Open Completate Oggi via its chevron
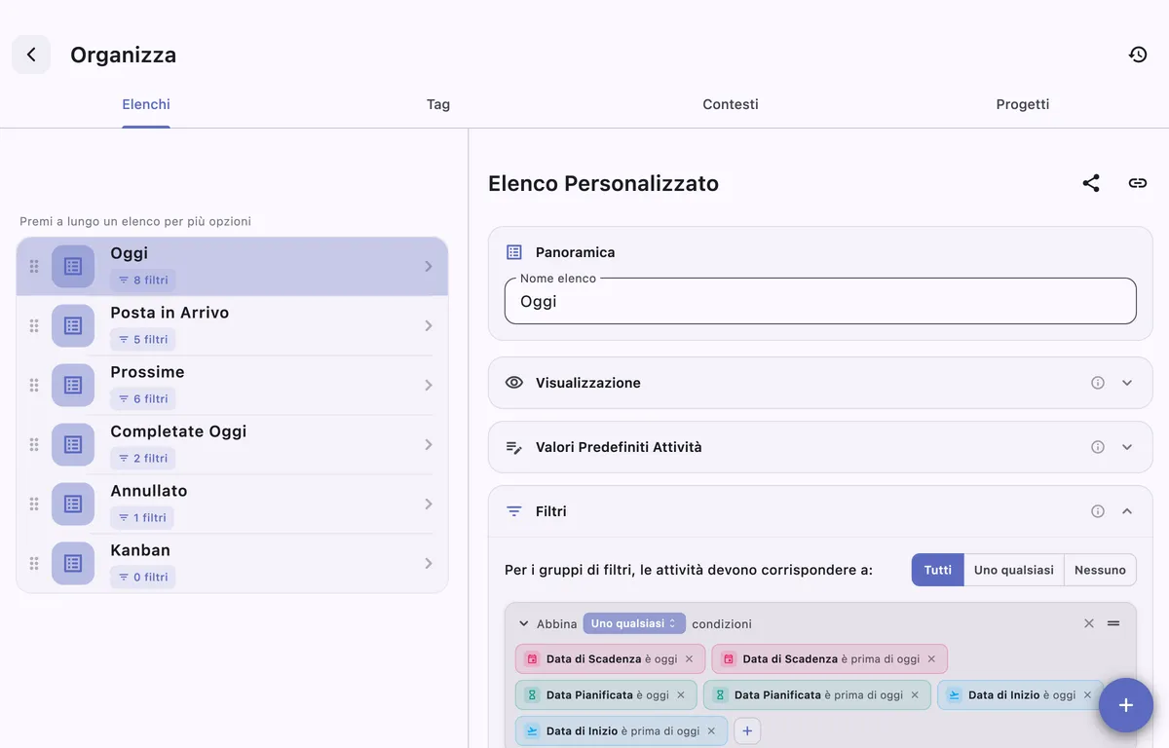 click(429, 445)
